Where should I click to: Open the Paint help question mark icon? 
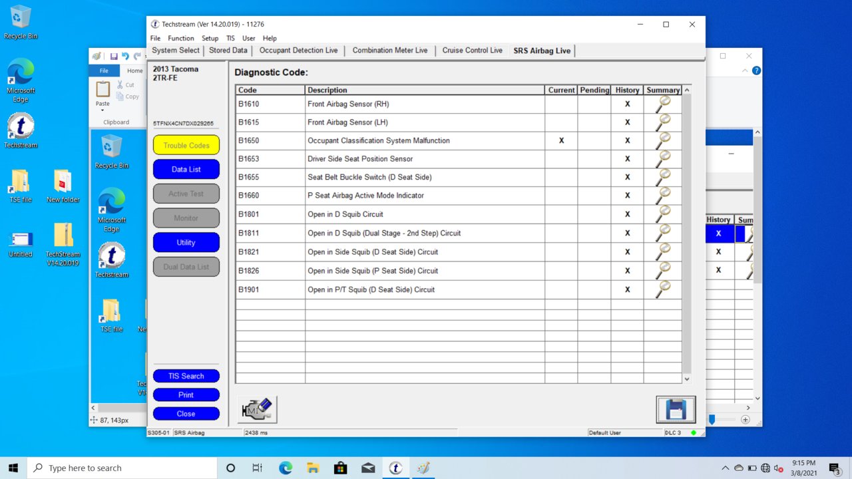pyautogui.click(x=756, y=71)
